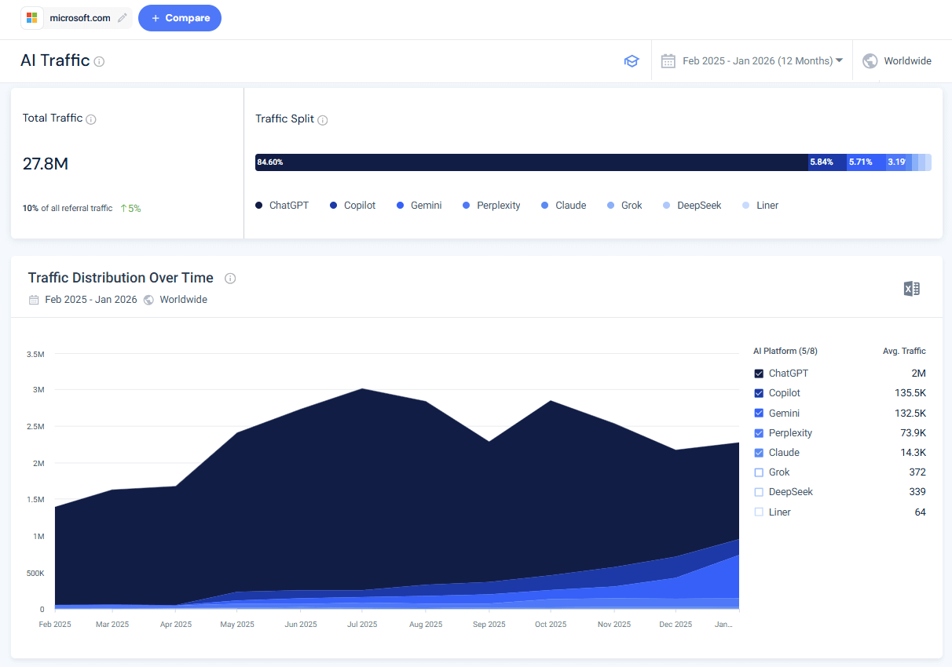Click the Perplexity link in the platform list
Image resolution: width=952 pixels, height=667 pixels.
[x=789, y=432]
